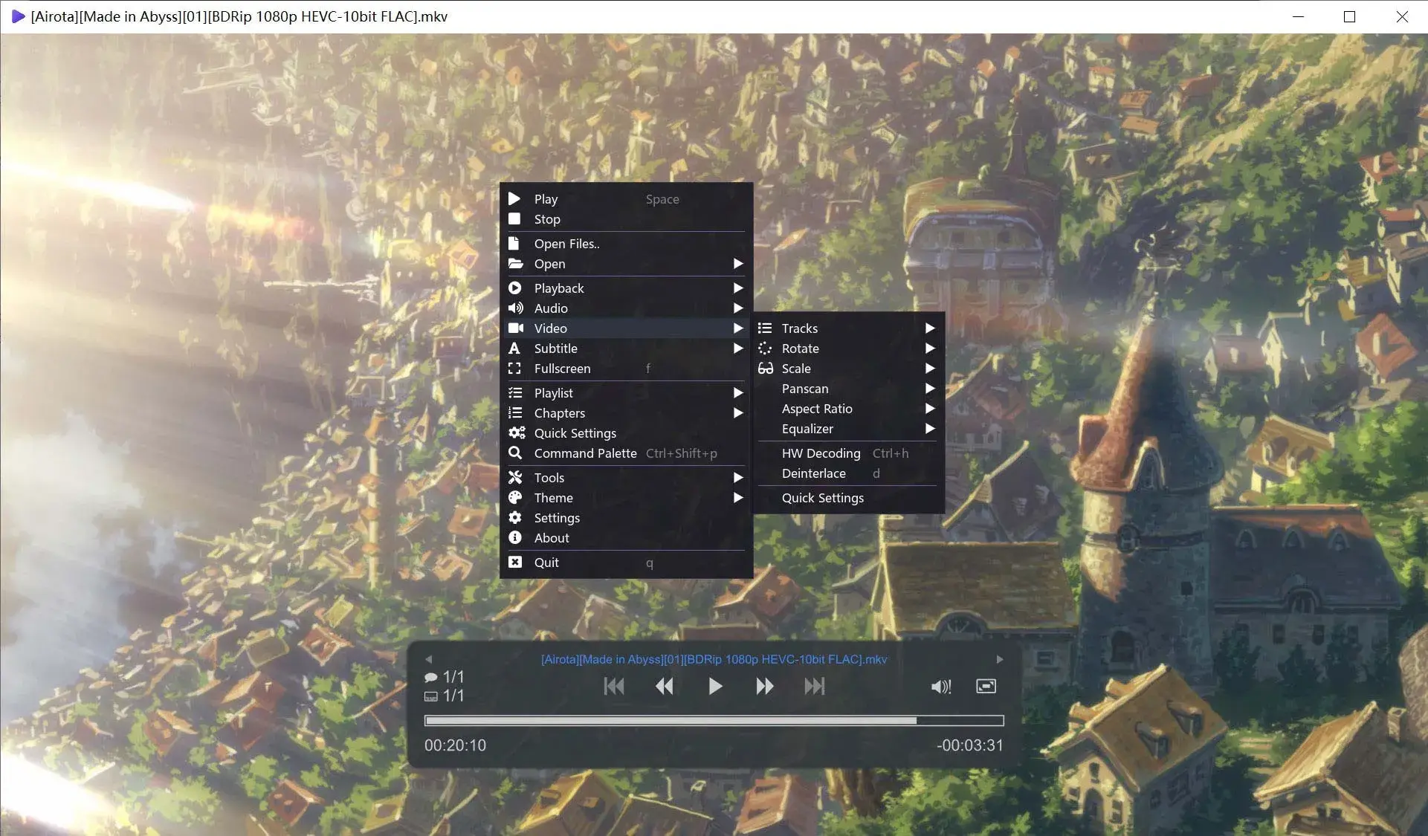The image size is (1428, 836).
Task: Click the fast forward icon
Action: [x=764, y=686]
